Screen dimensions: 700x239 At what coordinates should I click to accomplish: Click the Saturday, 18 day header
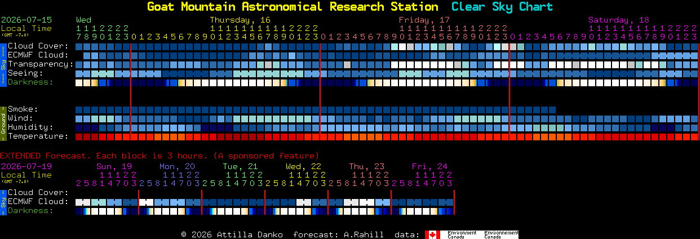point(619,20)
